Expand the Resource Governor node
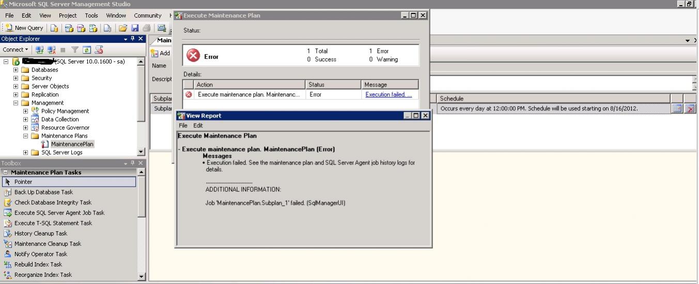Viewport: 699px width, 284px height. tap(26, 127)
